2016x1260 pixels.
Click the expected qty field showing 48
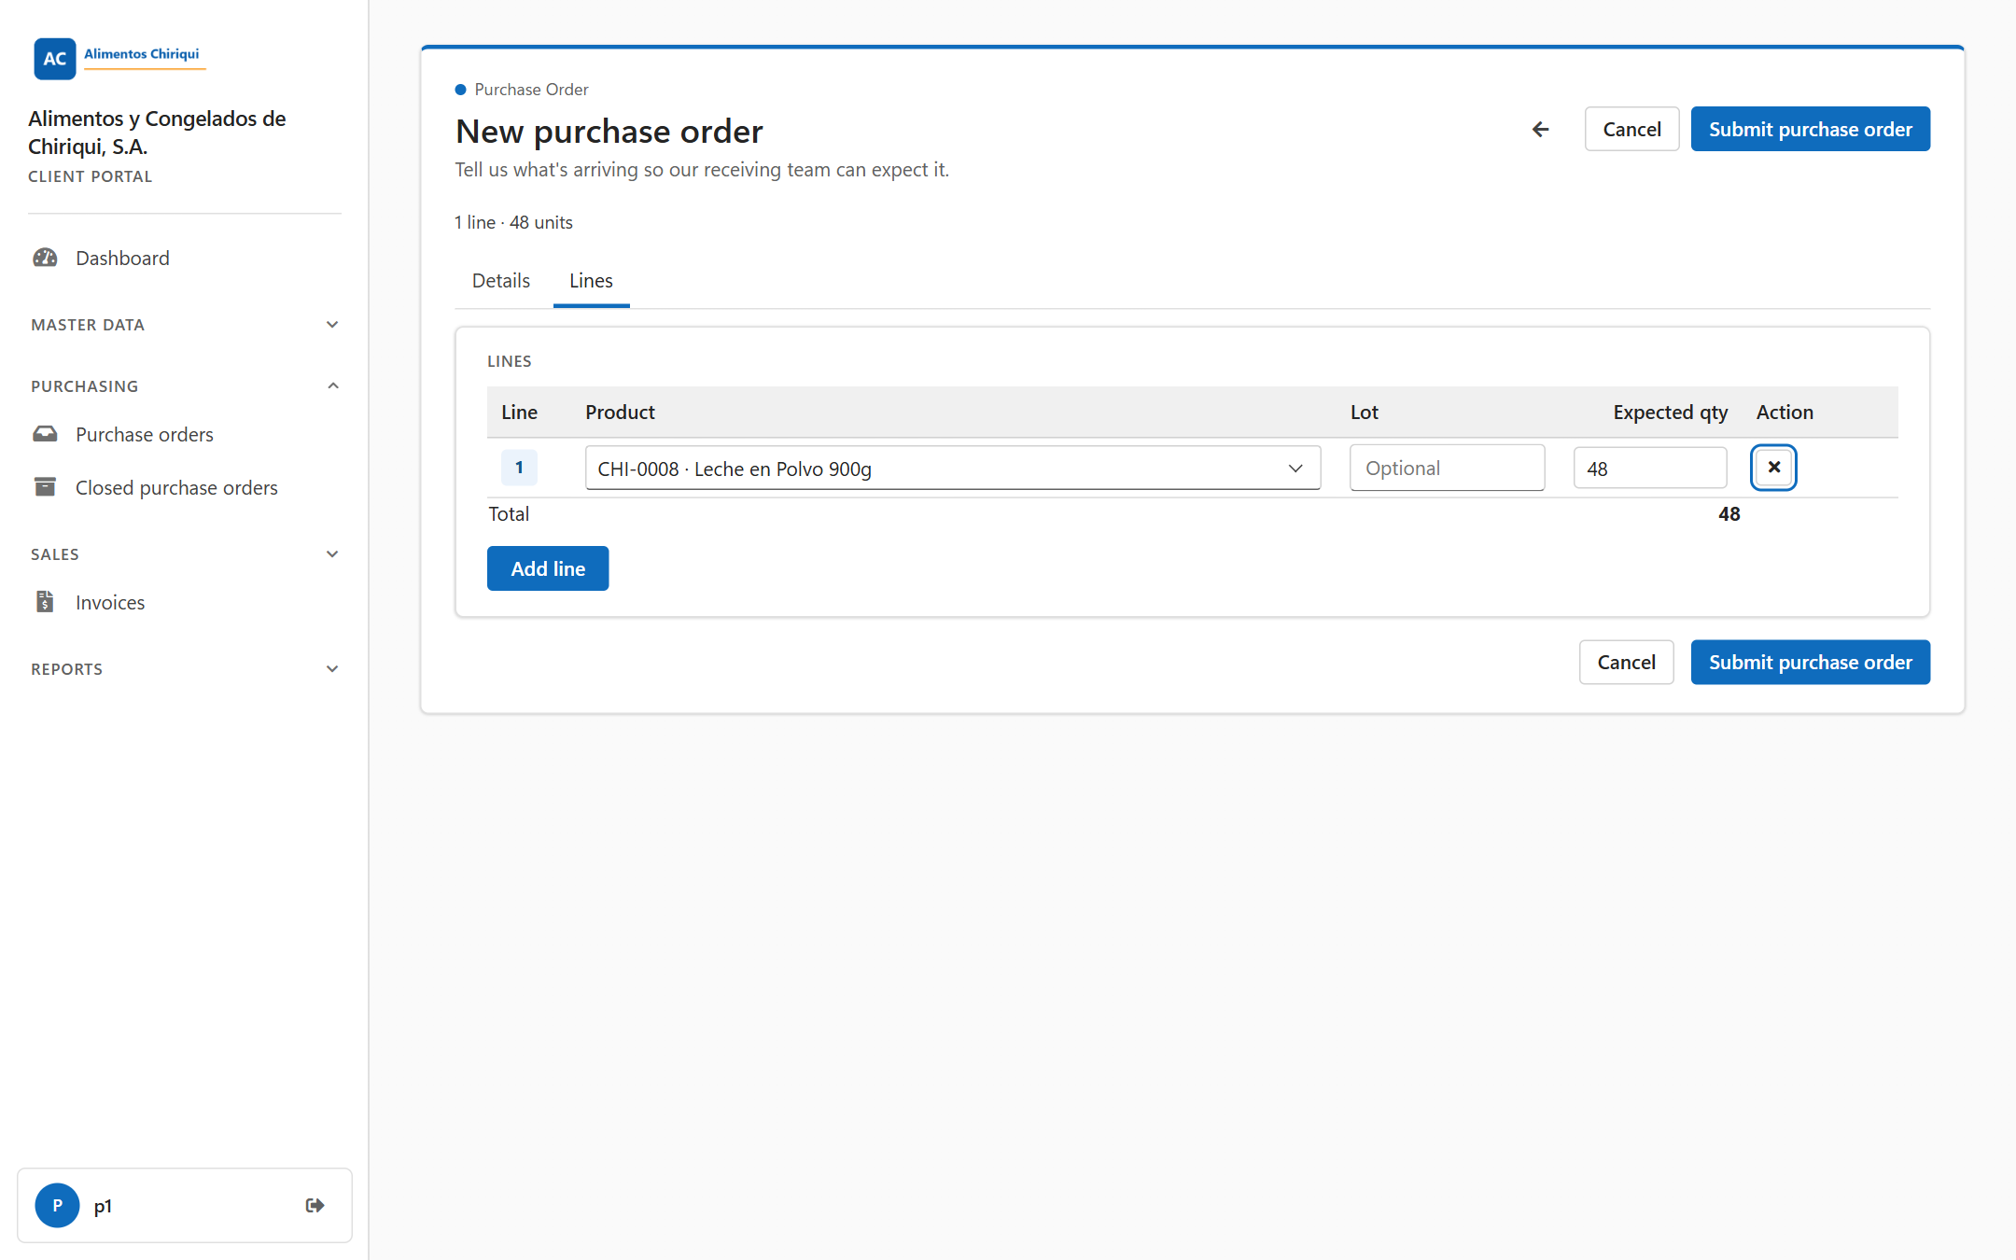point(1650,469)
